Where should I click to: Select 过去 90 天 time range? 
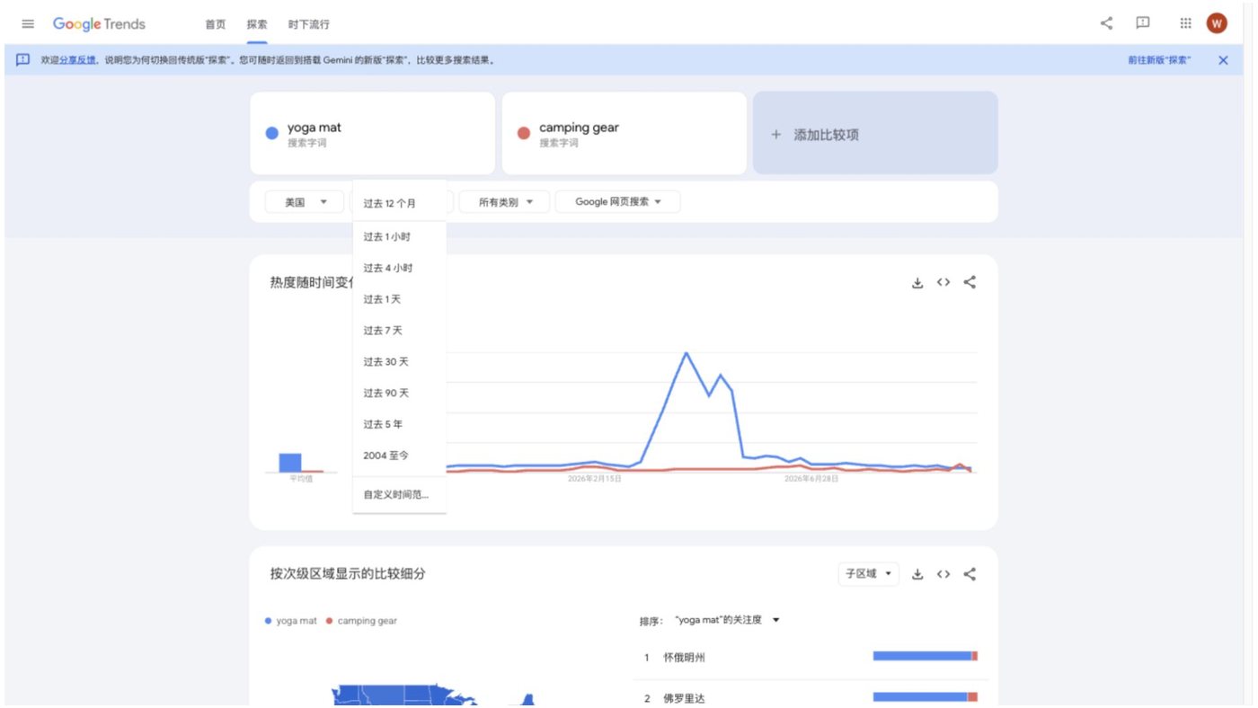coord(399,394)
